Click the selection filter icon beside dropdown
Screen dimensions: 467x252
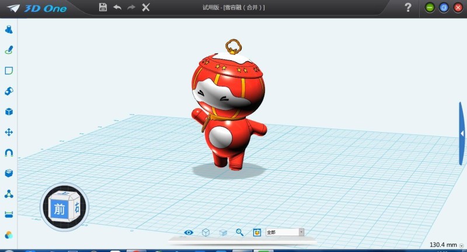coord(257,232)
